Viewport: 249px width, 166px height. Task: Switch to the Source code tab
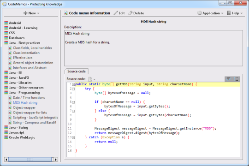coord(77,71)
